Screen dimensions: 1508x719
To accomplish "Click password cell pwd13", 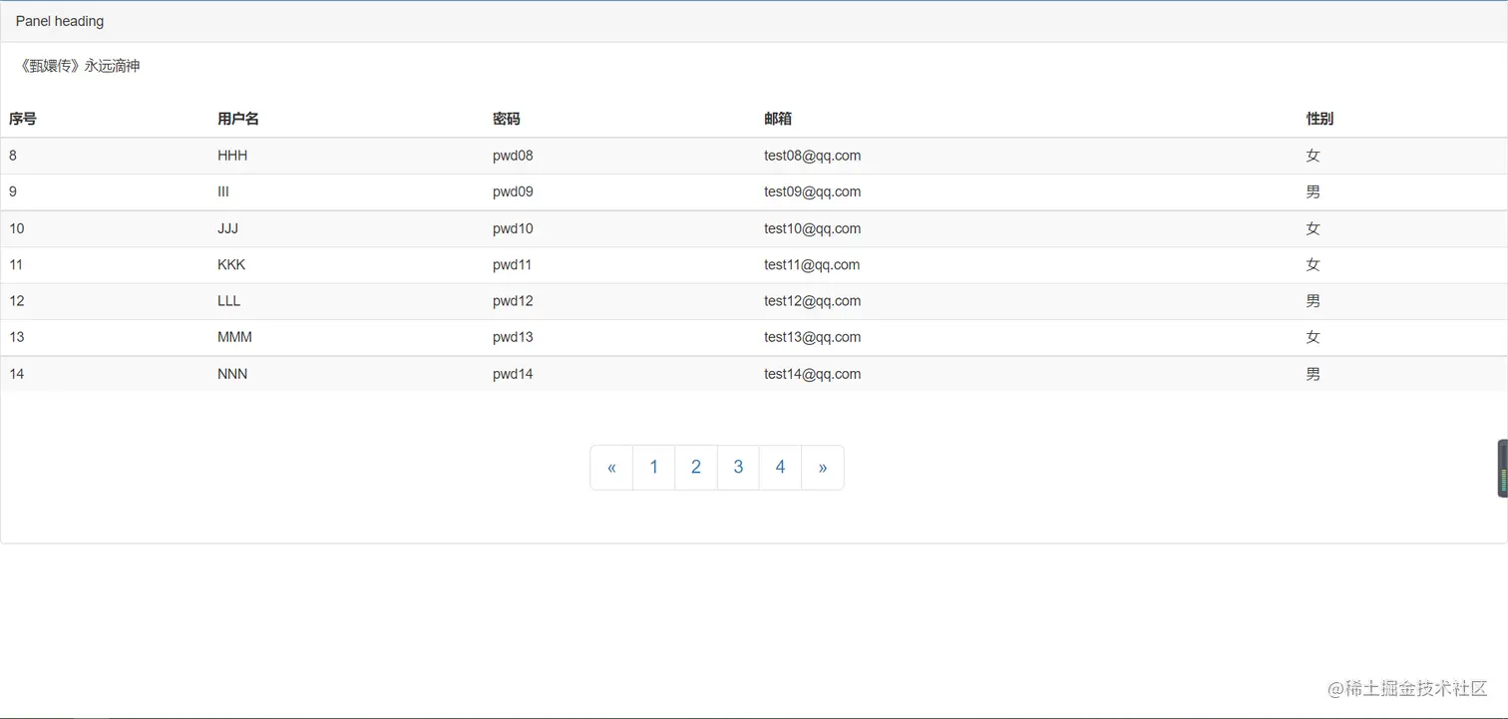I will [513, 337].
